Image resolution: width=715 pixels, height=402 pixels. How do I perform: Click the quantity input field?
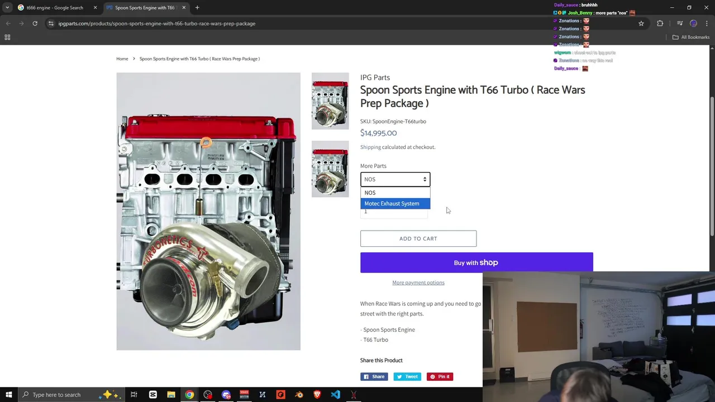coord(394,212)
